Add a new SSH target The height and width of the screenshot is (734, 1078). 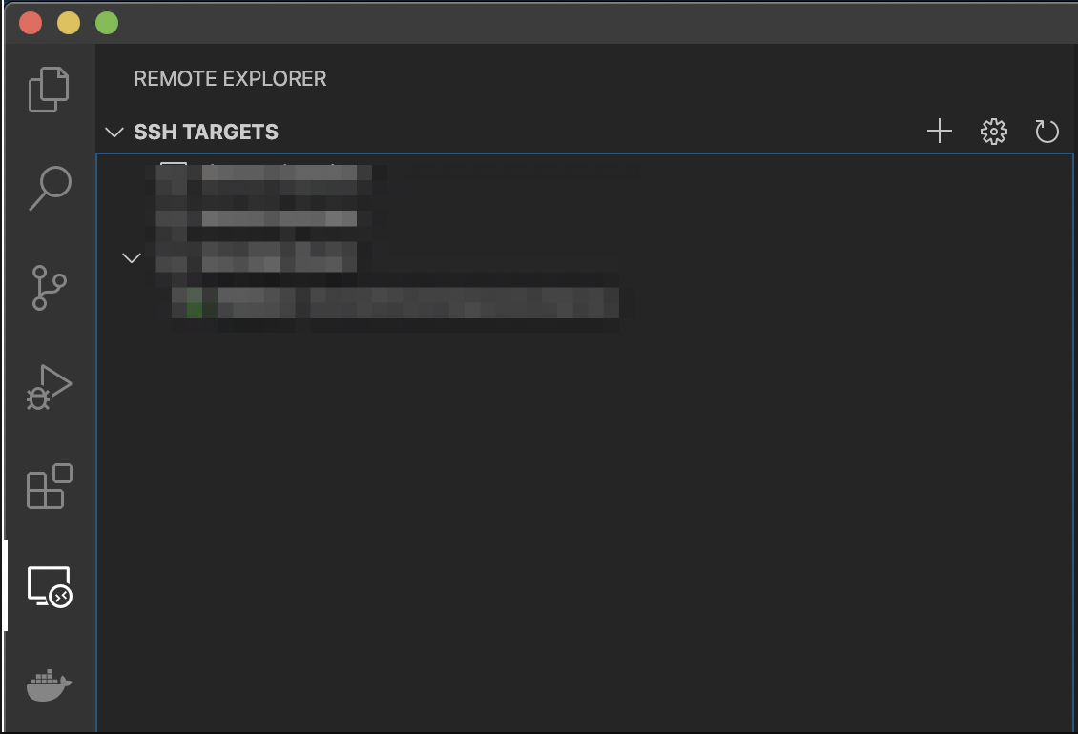[x=939, y=132]
